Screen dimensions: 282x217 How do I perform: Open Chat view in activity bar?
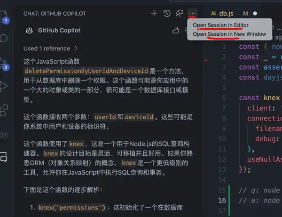pyautogui.click(x=4, y=157)
